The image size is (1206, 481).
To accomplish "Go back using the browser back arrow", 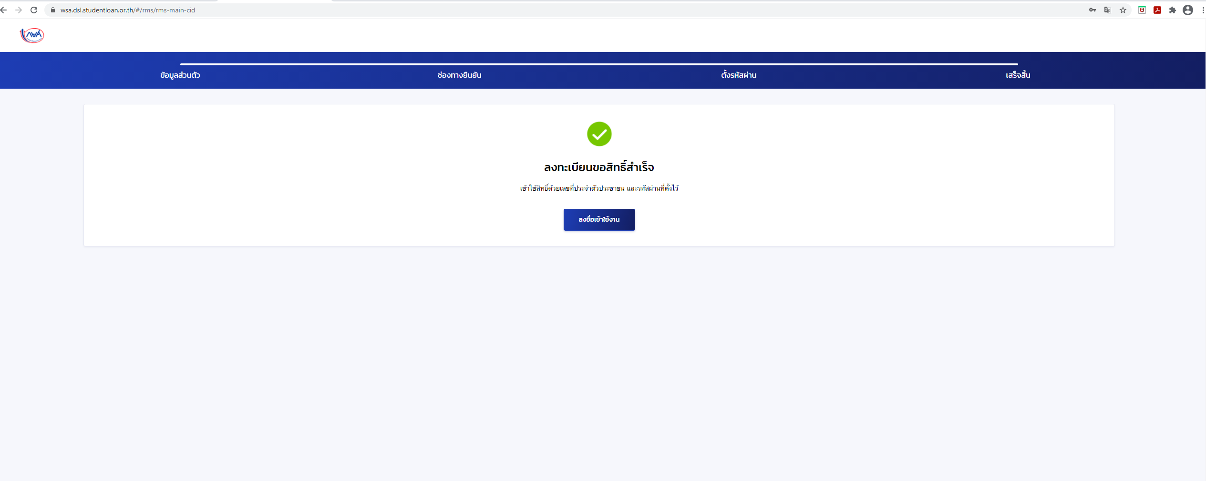I will (x=4, y=10).
